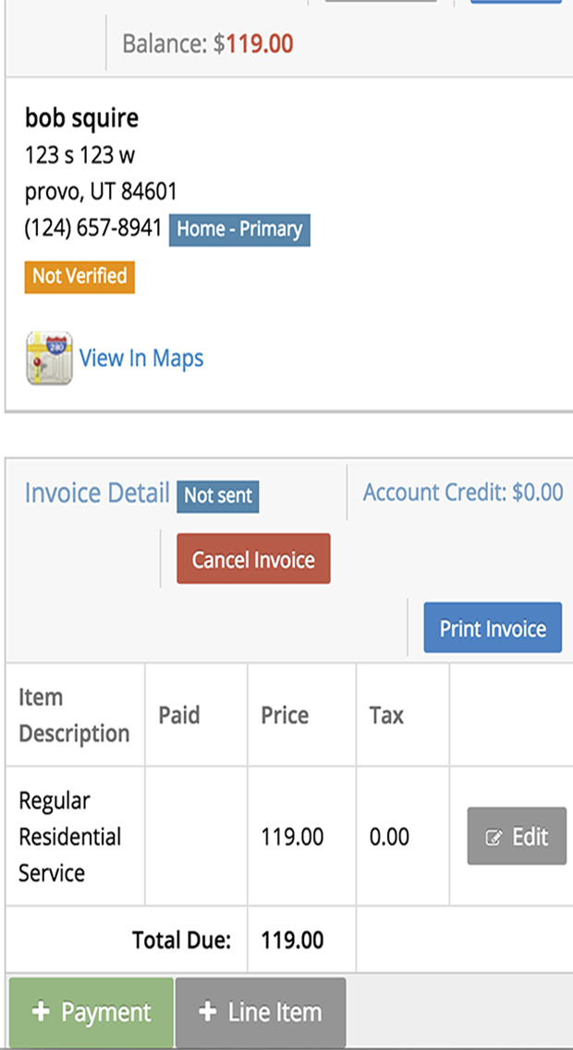573x1050 pixels.
Task: Click the Account Credit label
Action: click(462, 493)
